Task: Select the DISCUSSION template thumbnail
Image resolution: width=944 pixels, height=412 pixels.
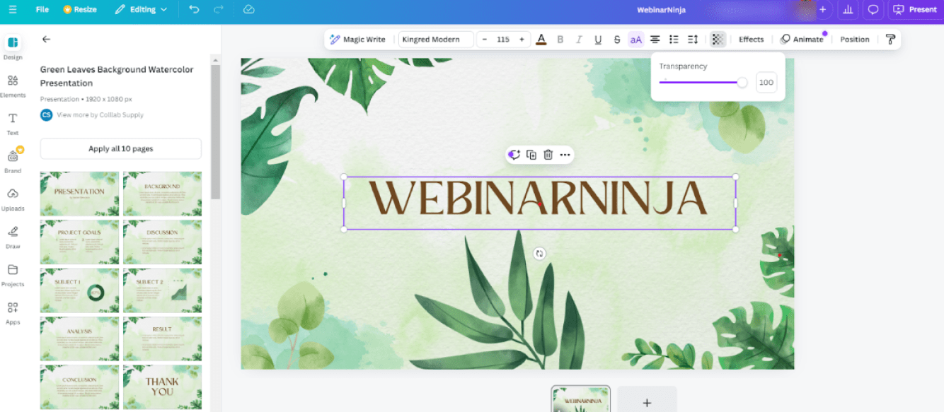Action: tap(162, 242)
